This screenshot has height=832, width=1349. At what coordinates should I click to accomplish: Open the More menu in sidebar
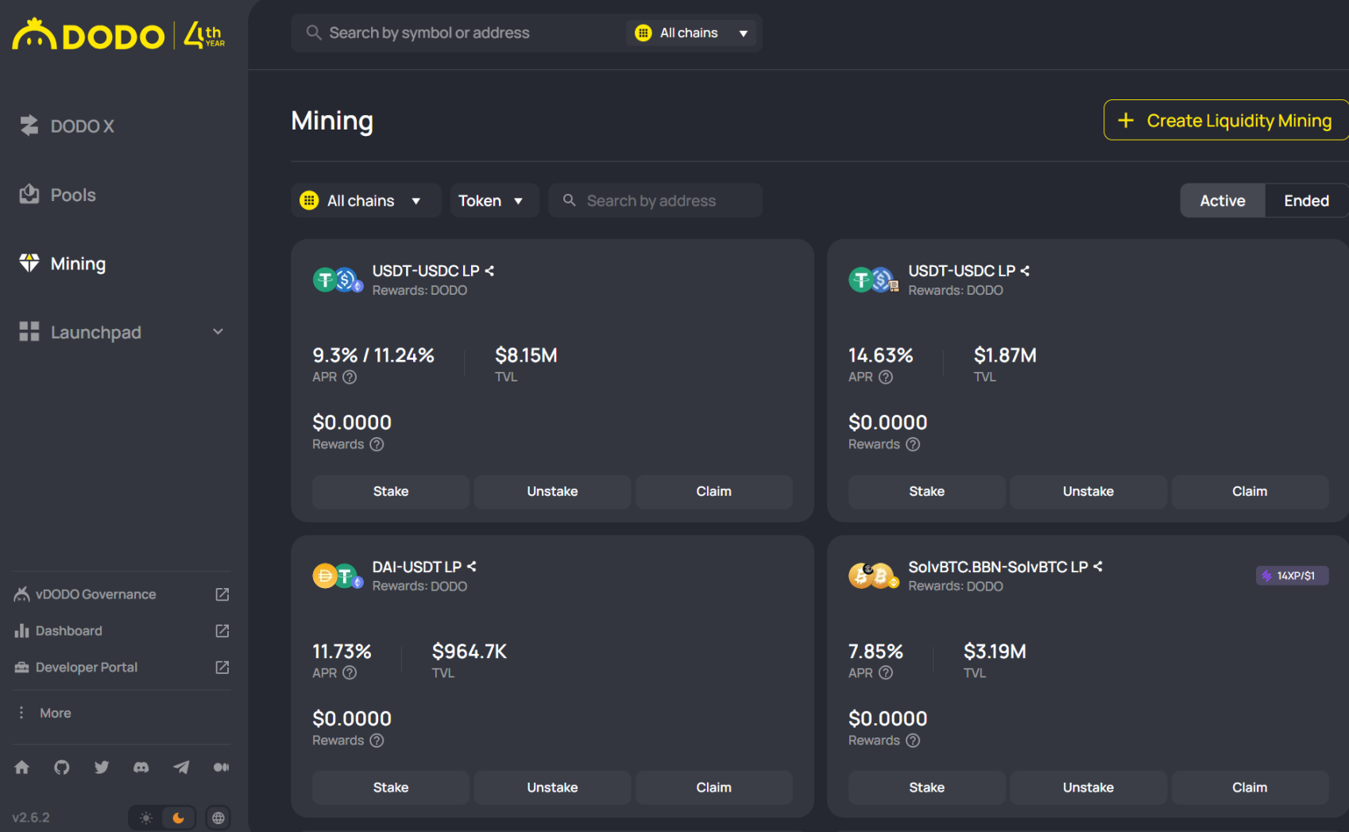click(44, 713)
